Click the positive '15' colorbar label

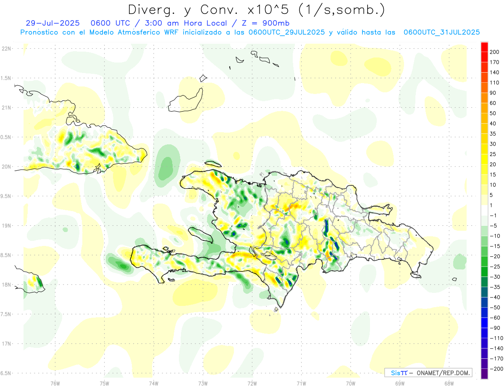(493, 175)
